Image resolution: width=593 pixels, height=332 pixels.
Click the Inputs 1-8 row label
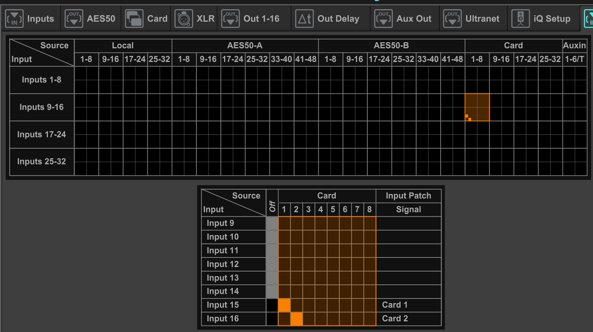[42, 80]
